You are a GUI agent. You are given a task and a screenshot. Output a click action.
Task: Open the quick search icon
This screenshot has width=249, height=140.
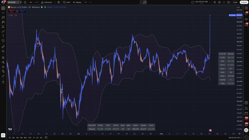215,2
